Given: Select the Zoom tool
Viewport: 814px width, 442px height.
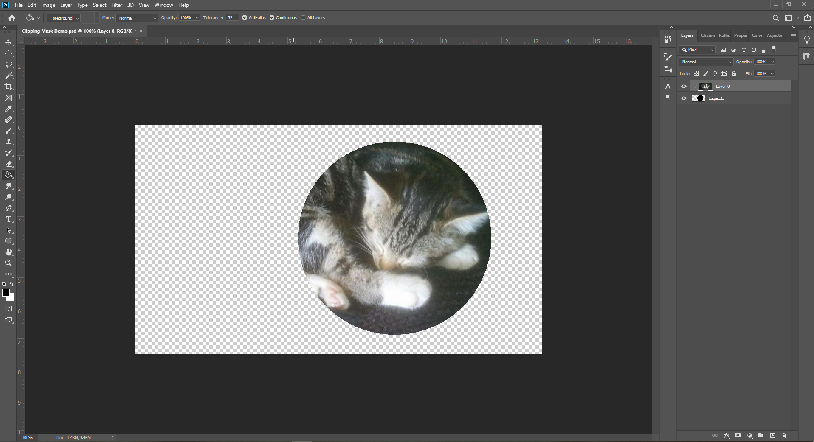Looking at the screenshot, I should point(8,263).
